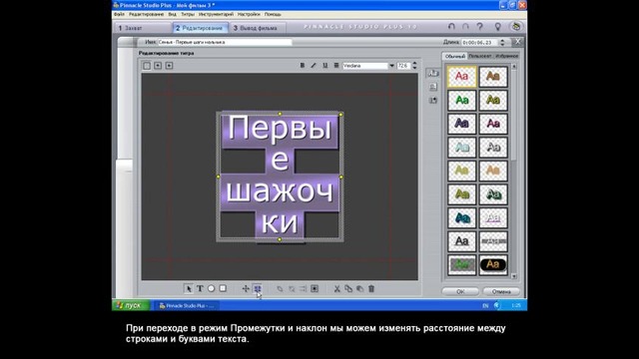Open the Настройки menu
The width and height of the screenshot is (639, 359).
(x=249, y=14)
